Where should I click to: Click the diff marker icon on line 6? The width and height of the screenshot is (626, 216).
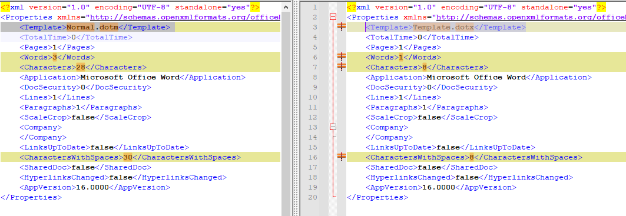[x=342, y=57]
